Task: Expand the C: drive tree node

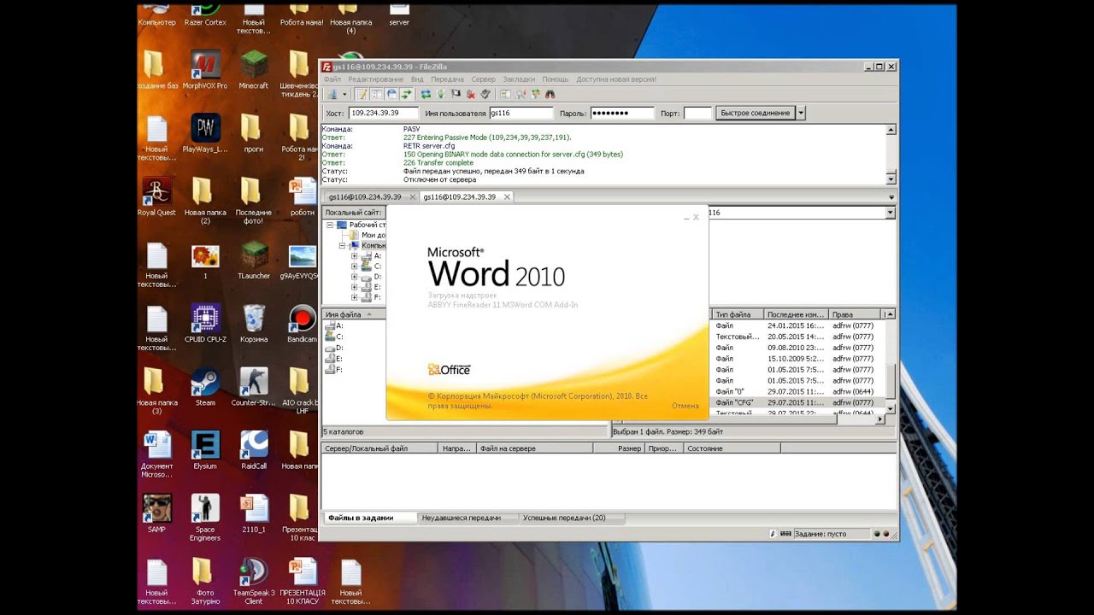Action: pos(354,266)
